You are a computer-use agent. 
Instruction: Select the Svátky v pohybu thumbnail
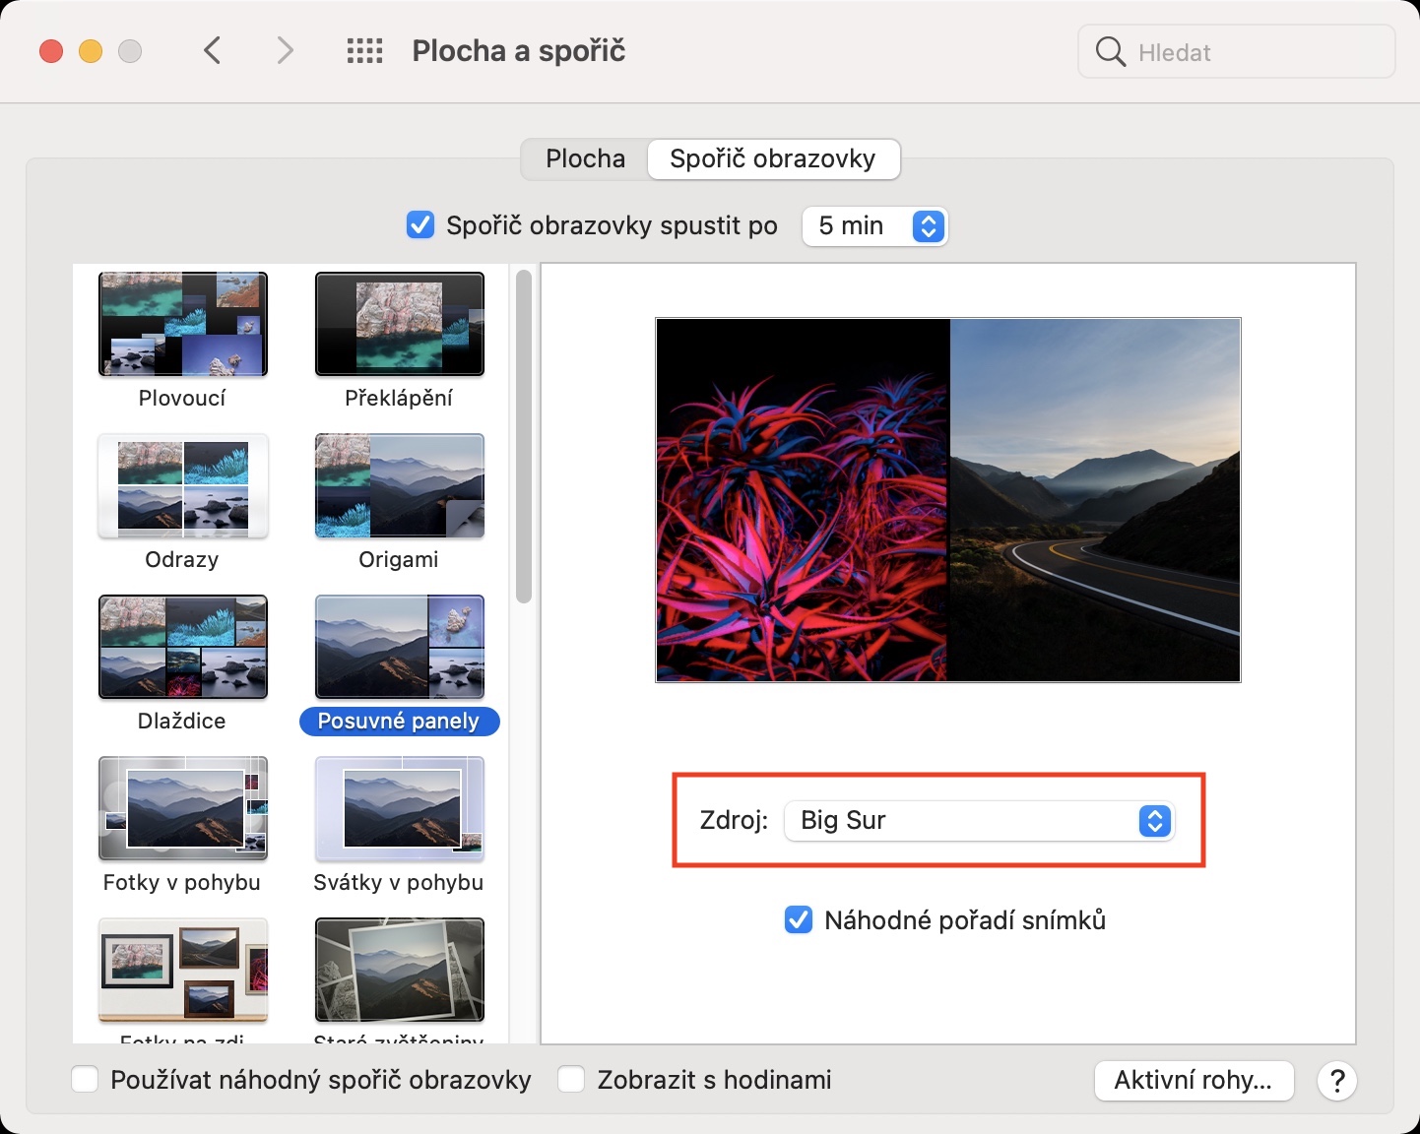(x=400, y=808)
